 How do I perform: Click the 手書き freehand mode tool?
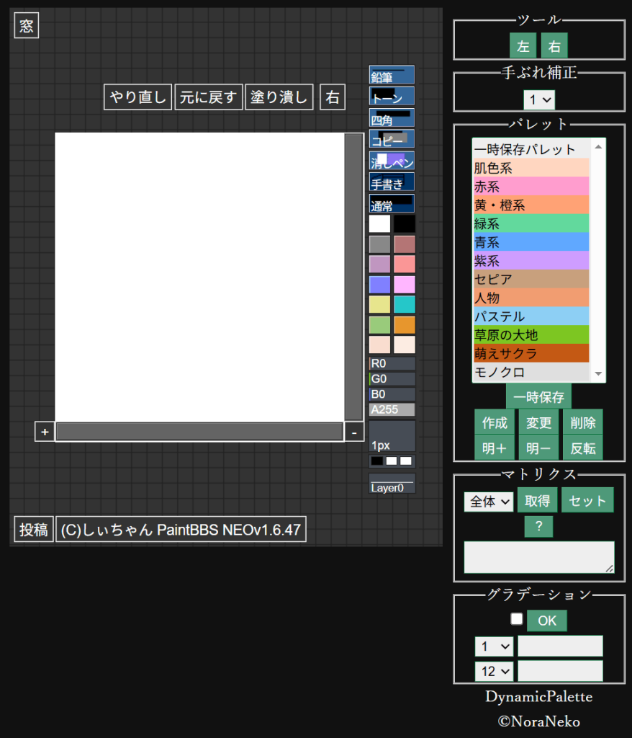pyautogui.click(x=392, y=182)
